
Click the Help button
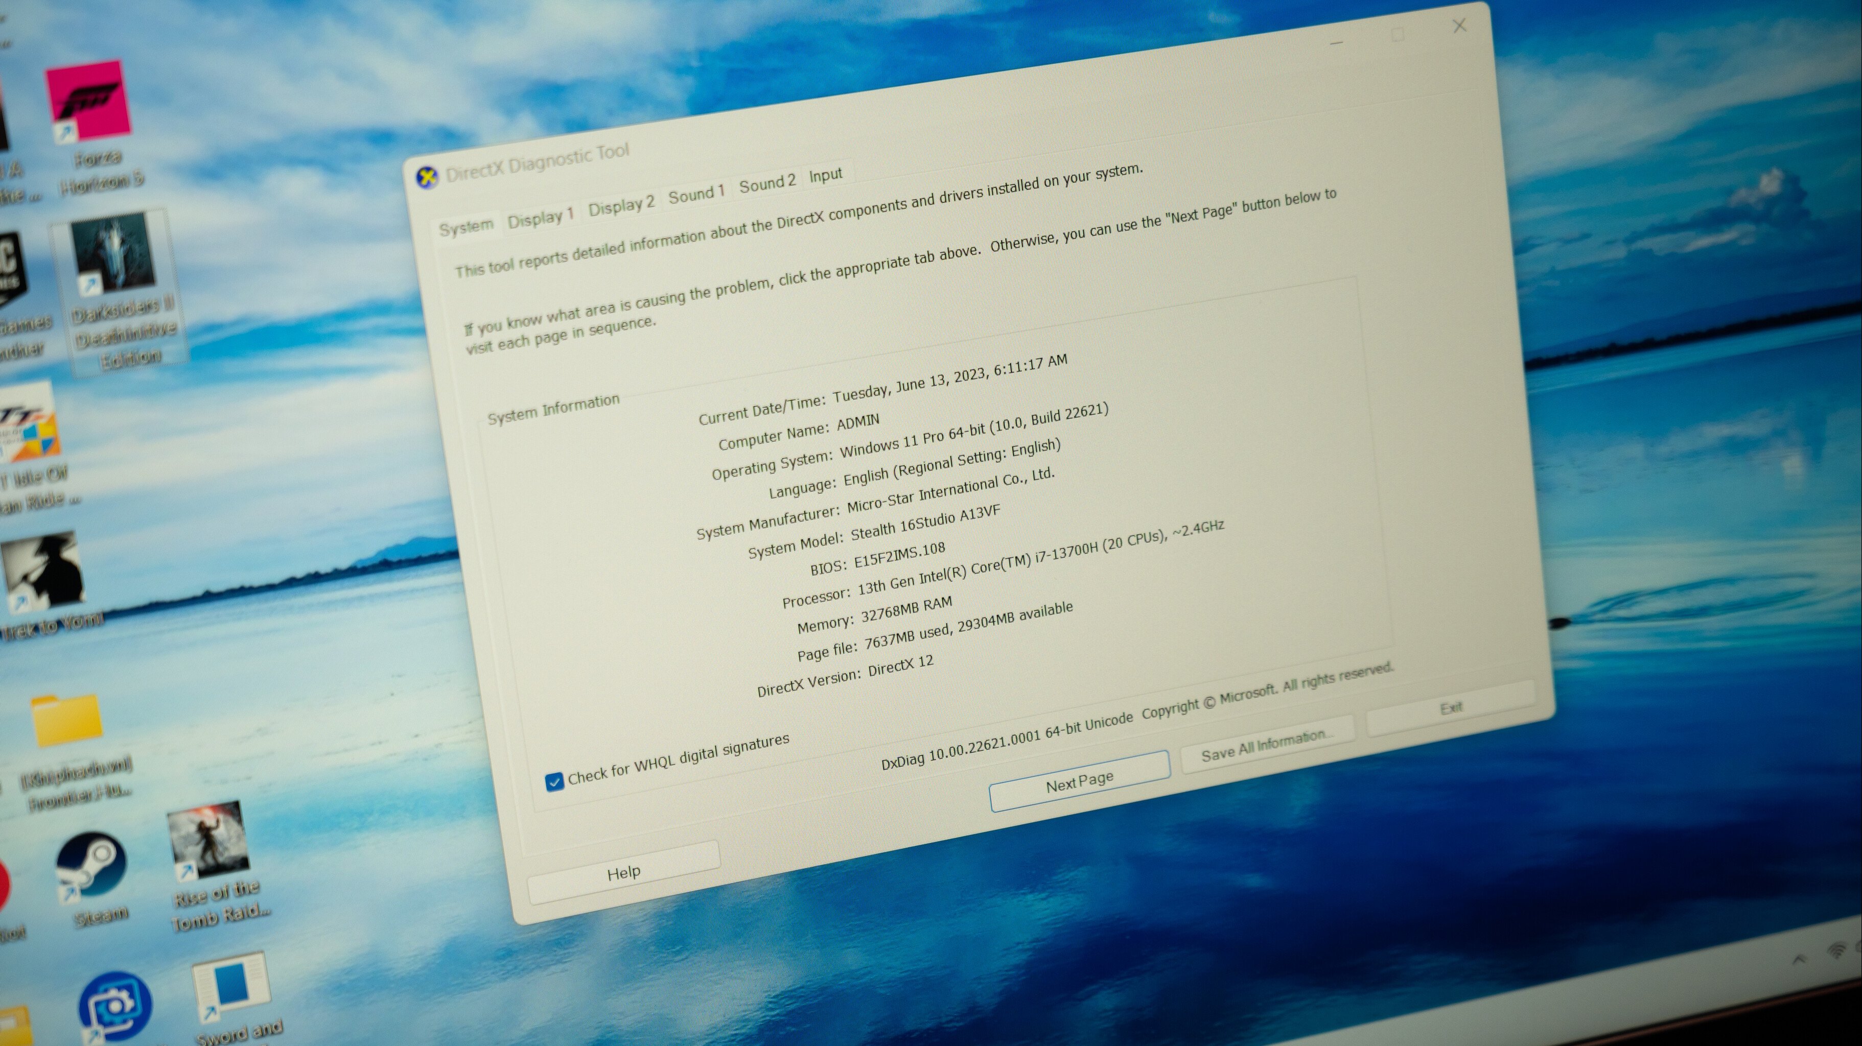[x=624, y=873]
